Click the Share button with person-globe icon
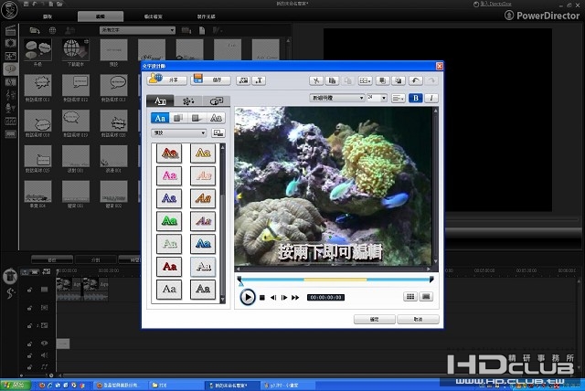The width and height of the screenshot is (585, 391). tap(166, 79)
